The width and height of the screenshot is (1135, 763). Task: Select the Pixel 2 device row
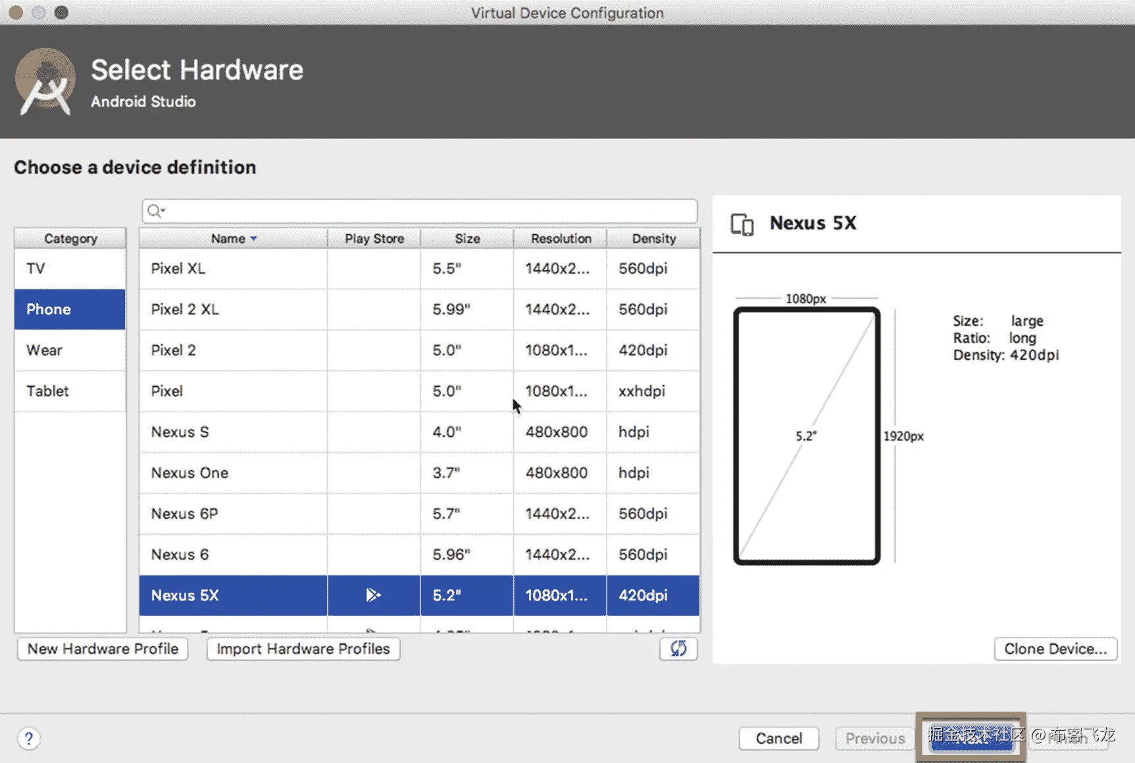tap(419, 350)
